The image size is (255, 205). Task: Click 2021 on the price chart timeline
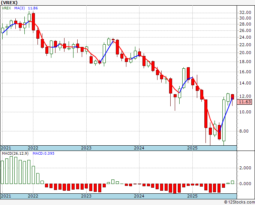6,148
